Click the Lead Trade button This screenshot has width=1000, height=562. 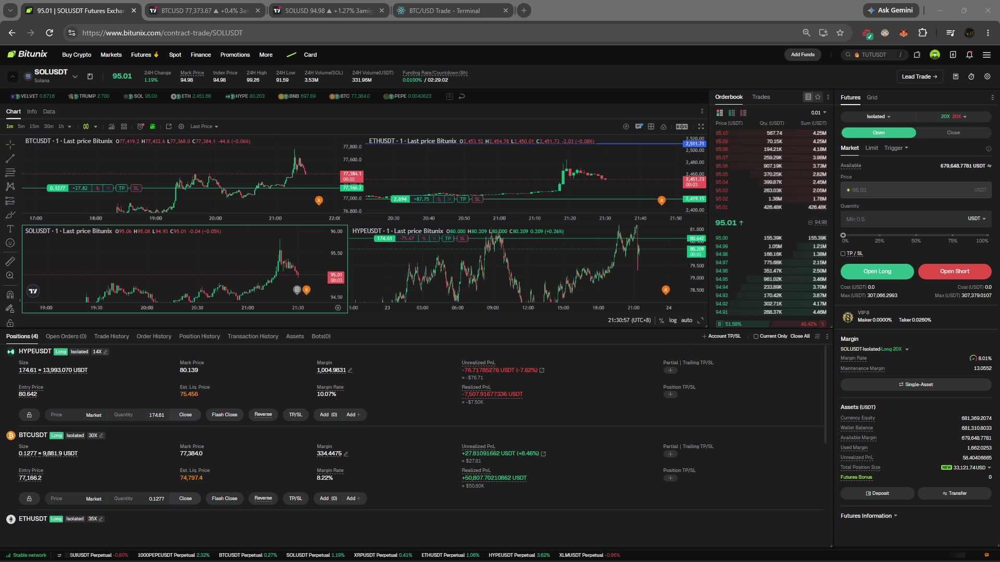point(919,76)
